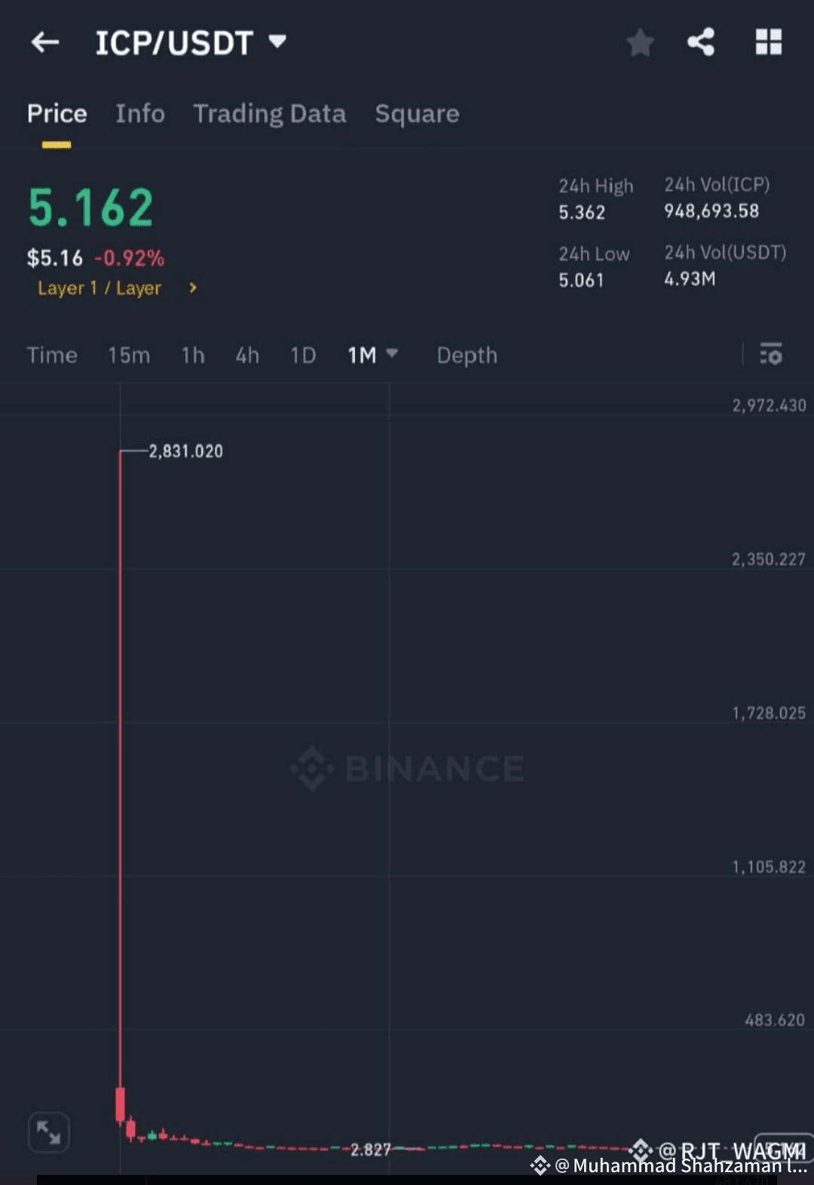Image resolution: width=814 pixels, height=1185 pixels.
Task: Select the Time line chart view
Action: click(52, 355)
